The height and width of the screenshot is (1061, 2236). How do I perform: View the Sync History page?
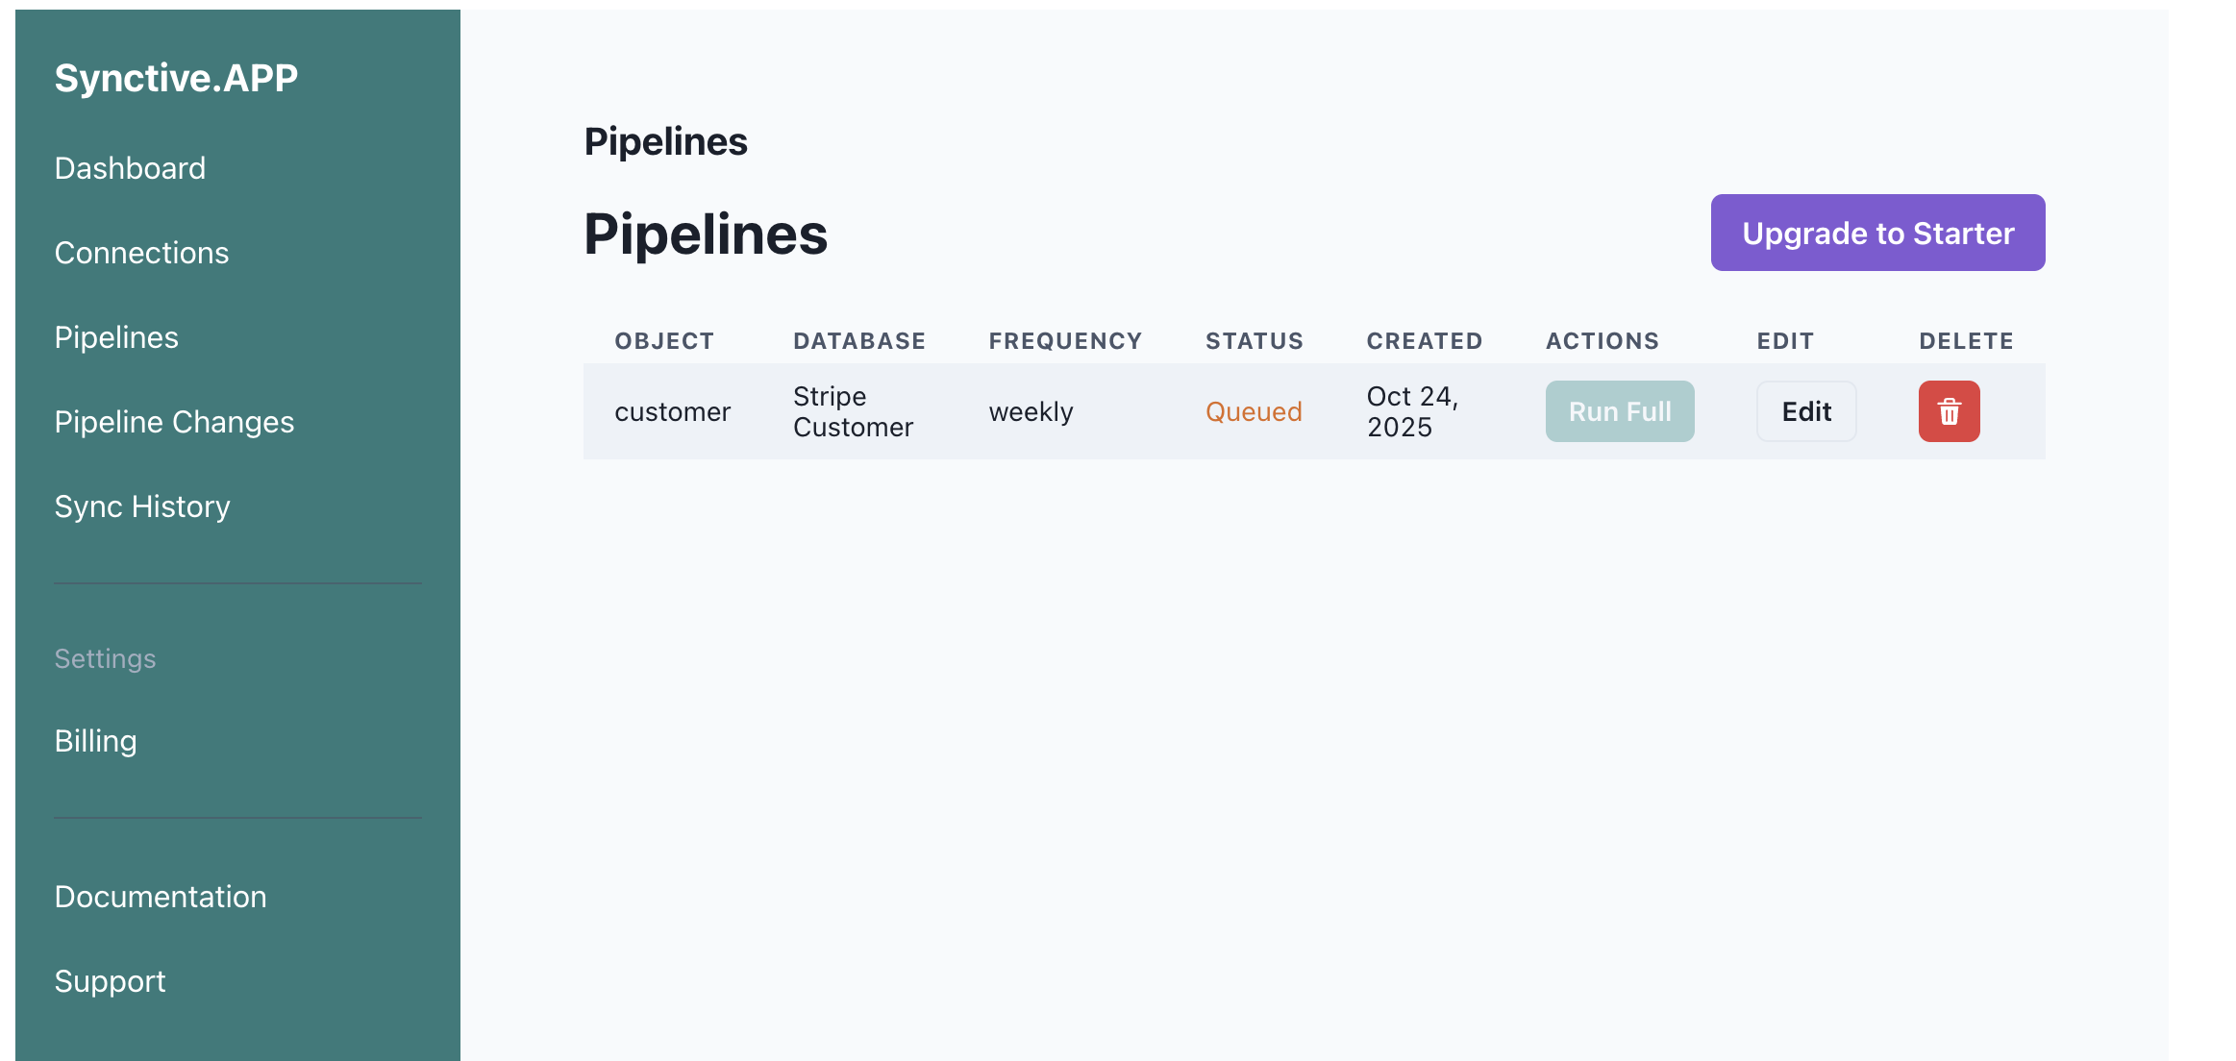[142, 506]
